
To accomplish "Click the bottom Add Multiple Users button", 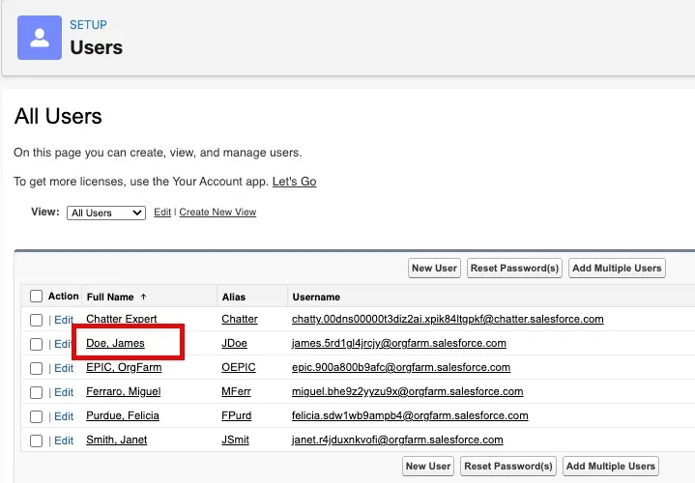I will pos(610,467).
